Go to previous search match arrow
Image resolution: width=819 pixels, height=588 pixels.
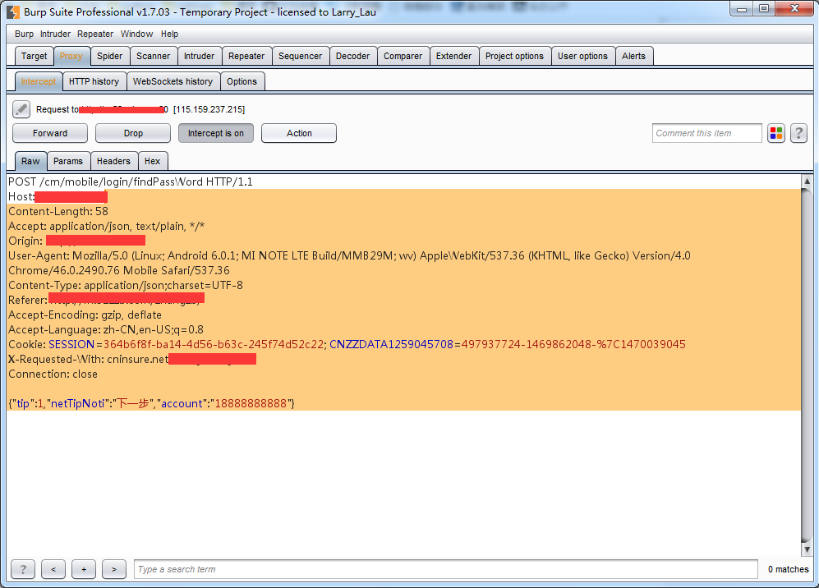(53, 569)
